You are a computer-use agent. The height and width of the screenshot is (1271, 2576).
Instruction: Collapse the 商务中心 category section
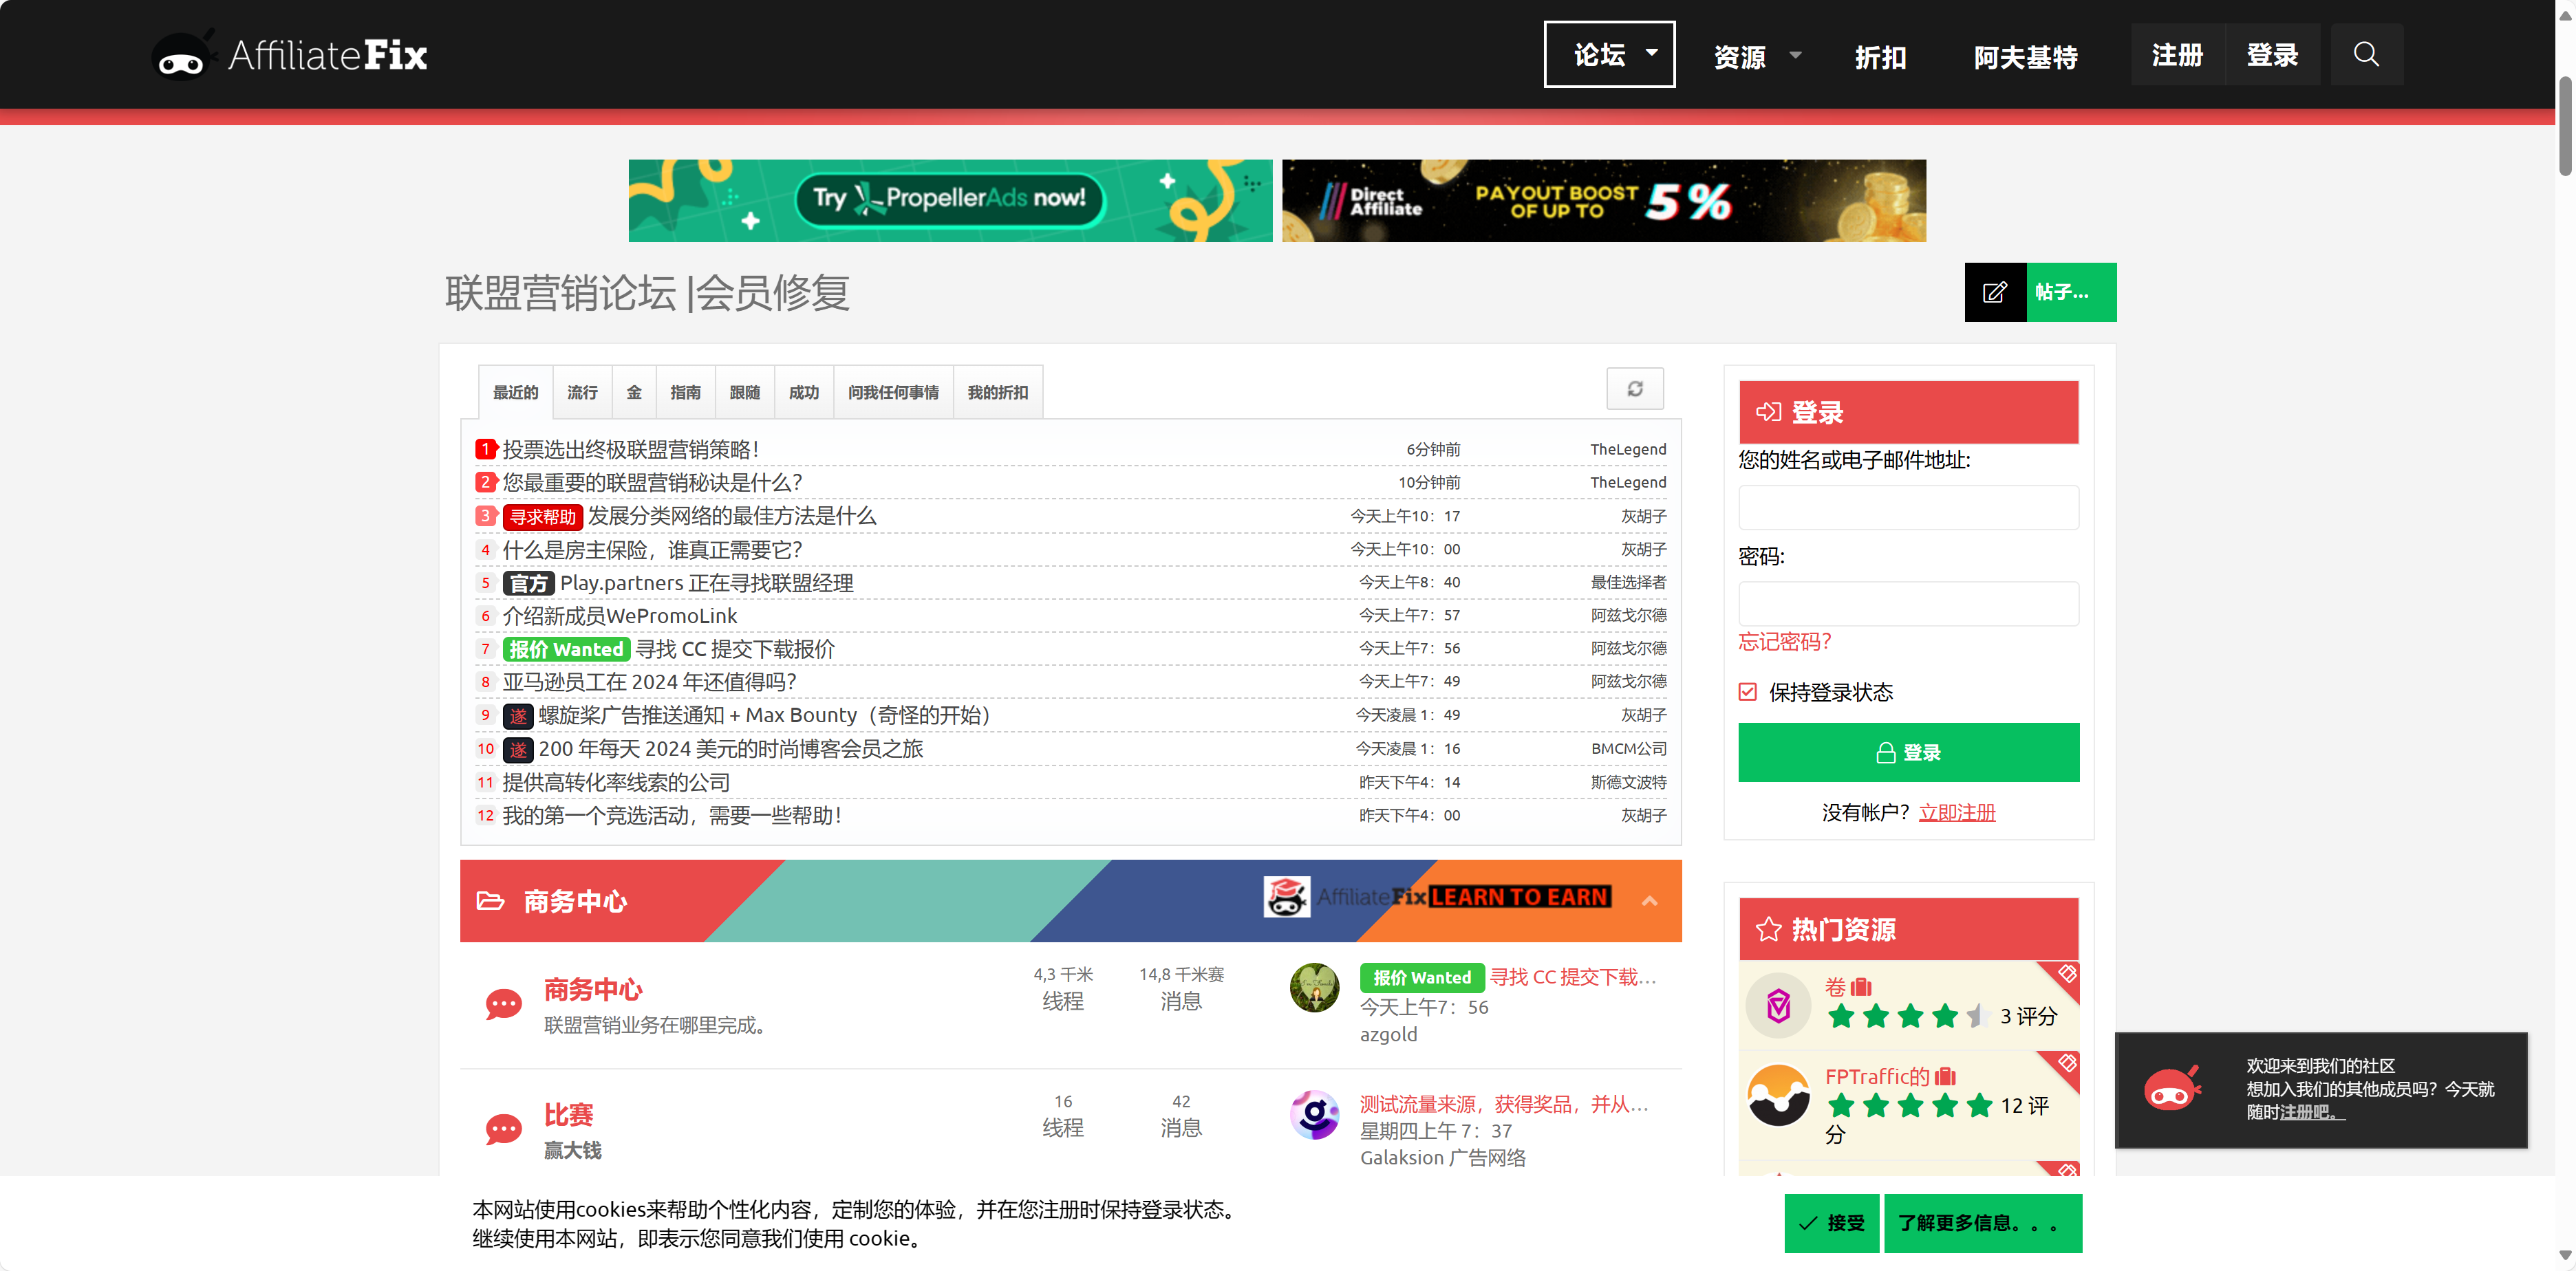[1649, 901]
